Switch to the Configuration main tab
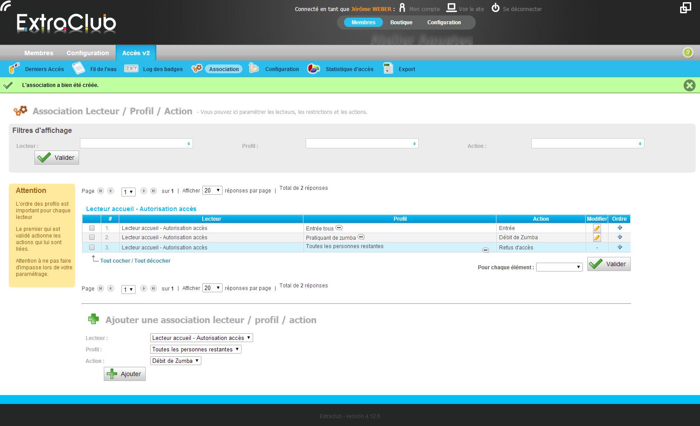The height and width of the screenshot is (426, 700). (87, 53)
